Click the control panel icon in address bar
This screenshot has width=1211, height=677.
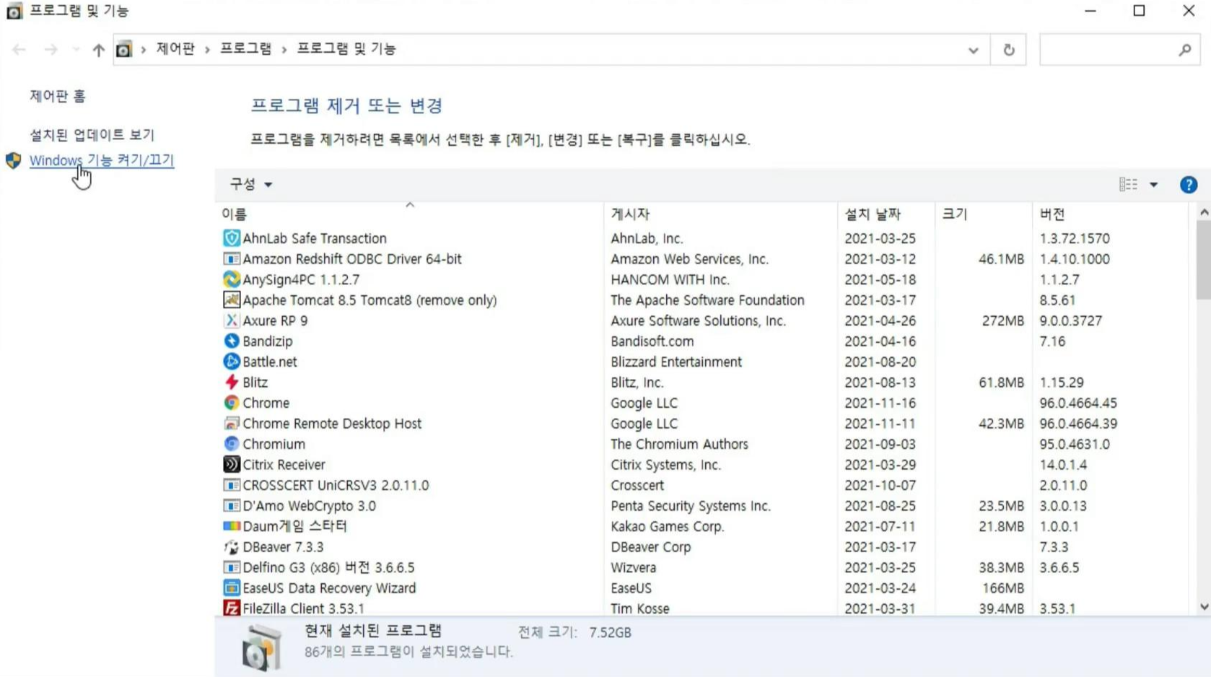pyautogui.click(x=124, y=49)
